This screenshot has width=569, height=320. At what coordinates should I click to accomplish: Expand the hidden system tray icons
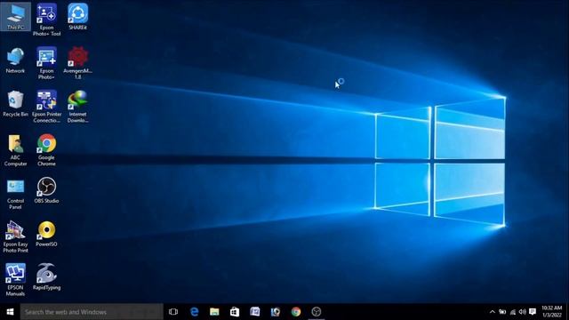(x=492, y=312)
